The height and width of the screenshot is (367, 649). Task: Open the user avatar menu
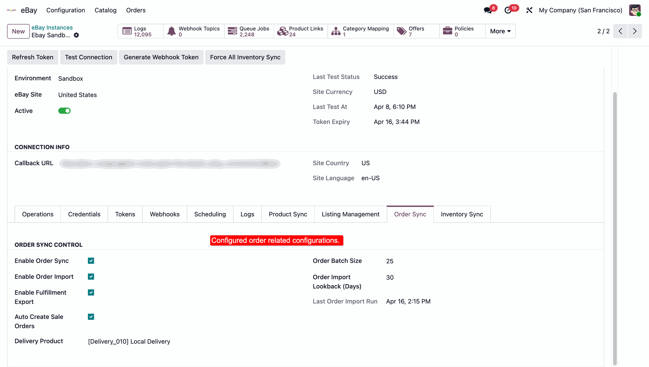point(635,10)
